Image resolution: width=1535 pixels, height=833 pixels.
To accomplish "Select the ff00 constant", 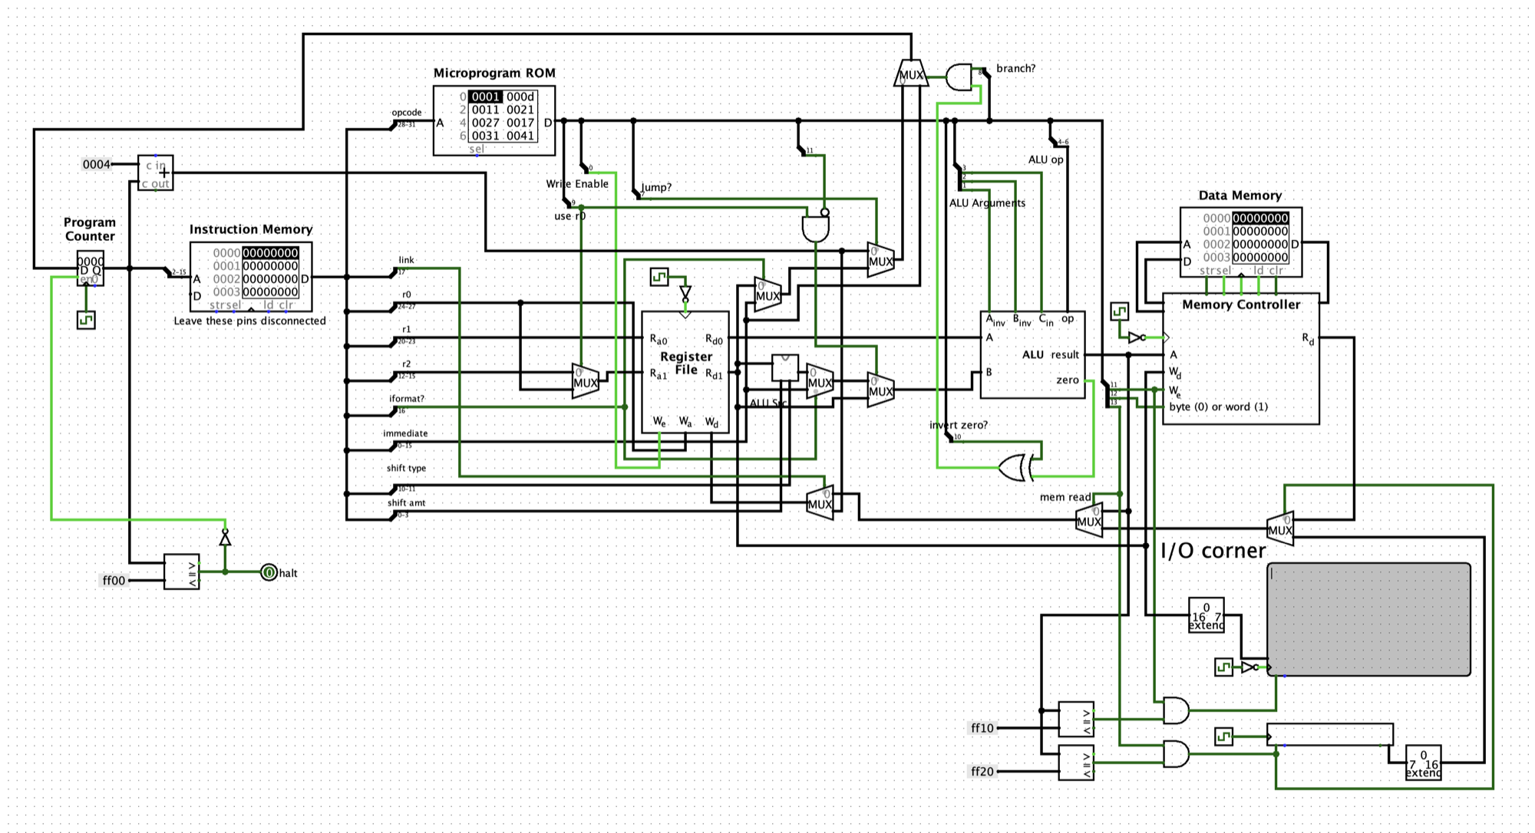I will (114, 581).
